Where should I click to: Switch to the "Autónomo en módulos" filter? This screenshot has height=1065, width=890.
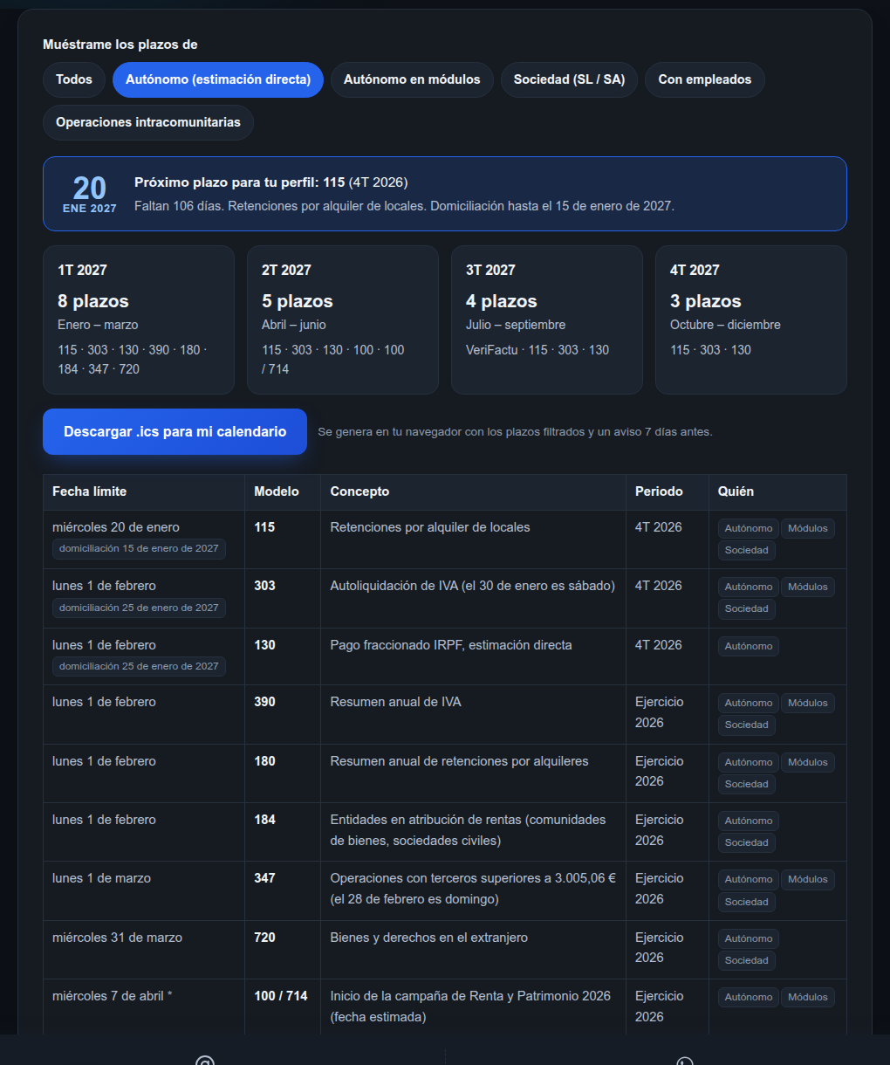(412, 79)
